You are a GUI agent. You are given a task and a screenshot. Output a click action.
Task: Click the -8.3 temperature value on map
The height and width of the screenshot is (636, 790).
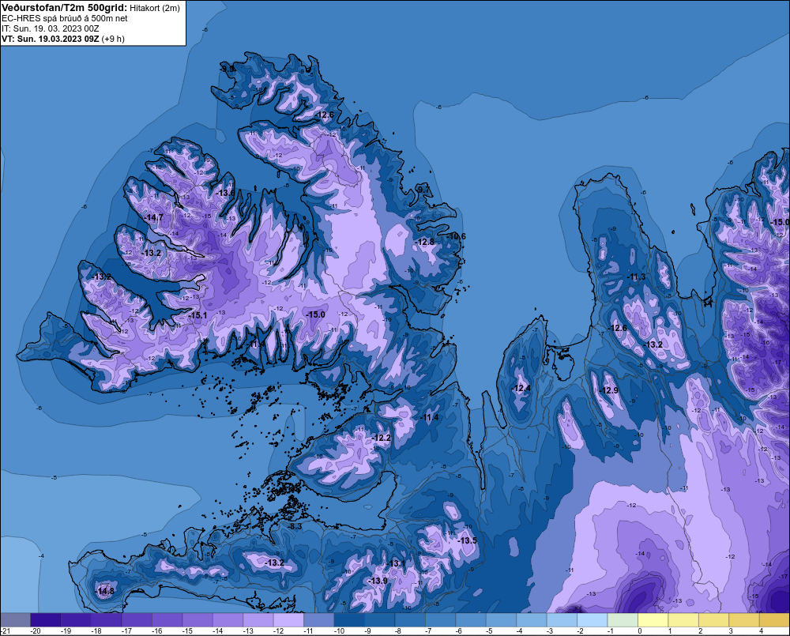[x=294, y=526]
